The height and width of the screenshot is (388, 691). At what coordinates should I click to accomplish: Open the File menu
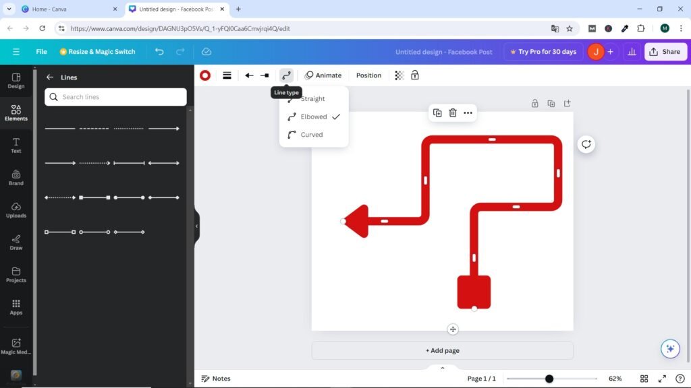click(41, 52)
